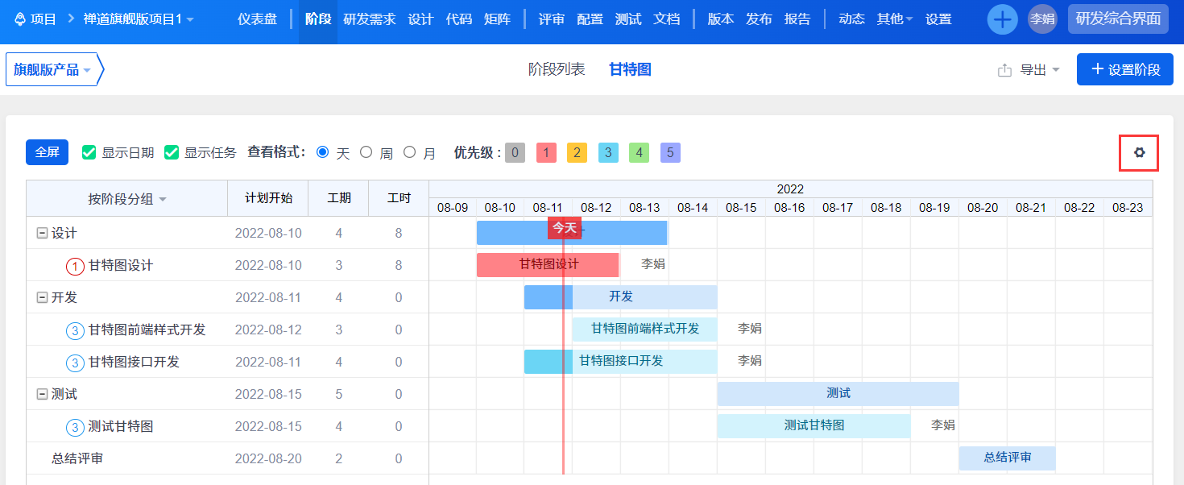Screen dimensions: 1184x485
Task: Uncheck the 显示任务 checkbox
Action: pos(172,152)
